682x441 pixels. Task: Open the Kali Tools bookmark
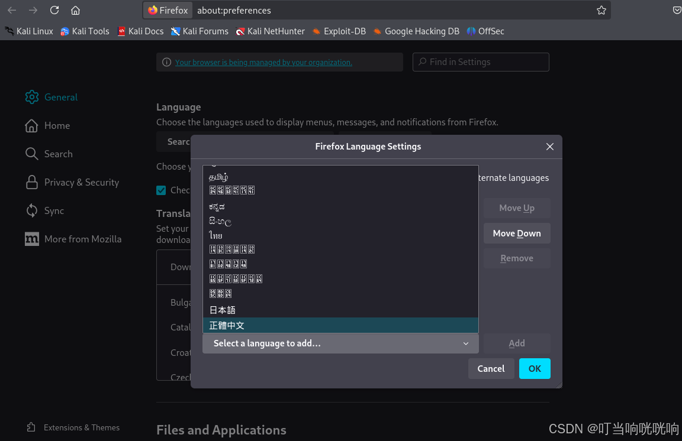tap(85, 31)
